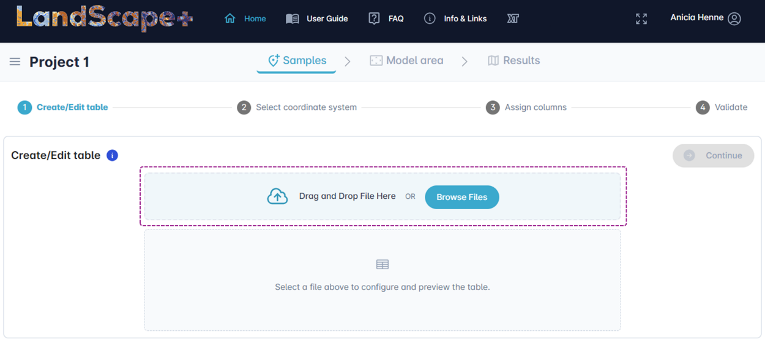Switch to the Model area tab
765x345 pixels.
point(406,61)
